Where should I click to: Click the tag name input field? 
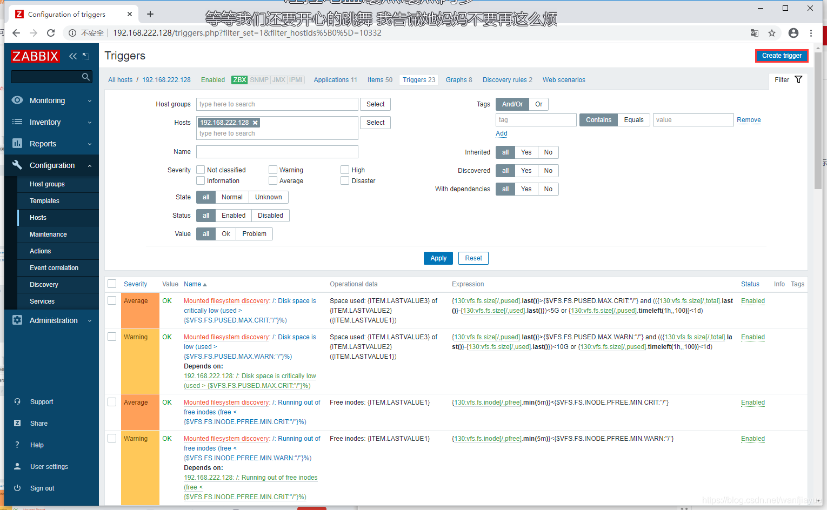pyautogui.click(x=536, y=120)
